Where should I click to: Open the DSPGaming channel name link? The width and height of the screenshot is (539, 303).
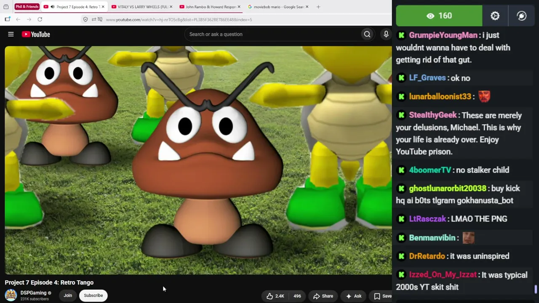[33, 293]
